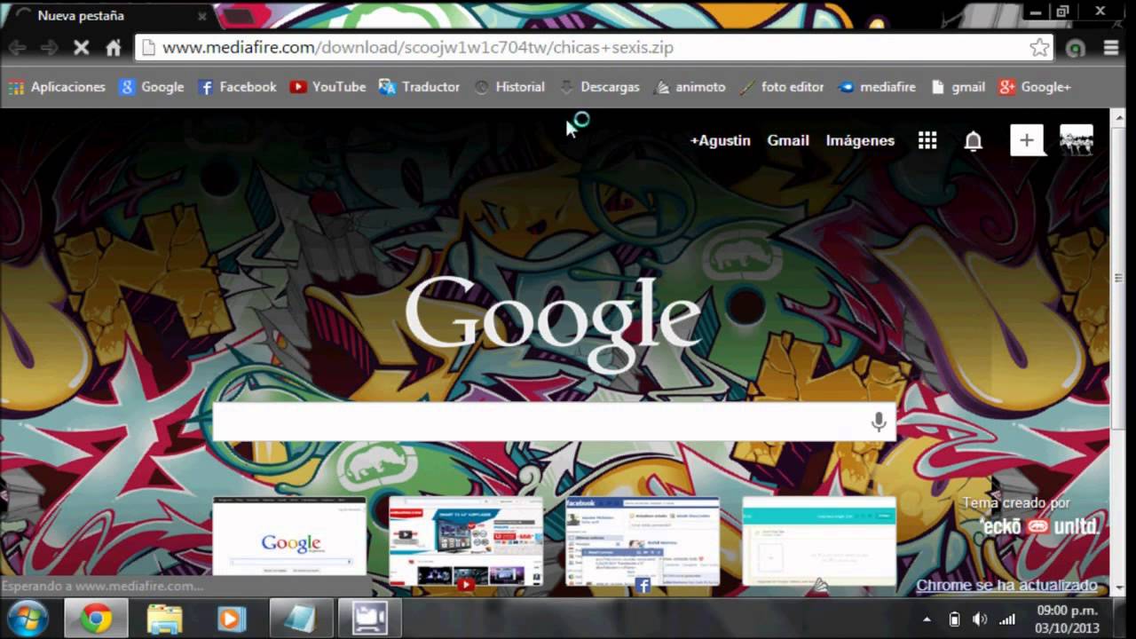Go to the Chrome home page icon
The height and width of the screenshot is (639, 1136).
[x=114, y=48]
